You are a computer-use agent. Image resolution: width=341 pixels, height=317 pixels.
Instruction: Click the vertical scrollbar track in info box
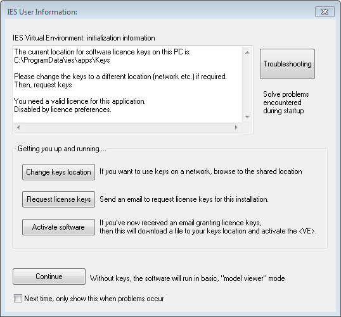pyautogui.click(x=247, y=85)
